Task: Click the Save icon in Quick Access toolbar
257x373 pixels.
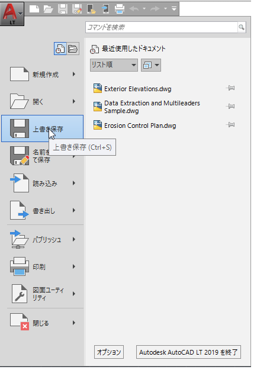Action: point(63,9)
